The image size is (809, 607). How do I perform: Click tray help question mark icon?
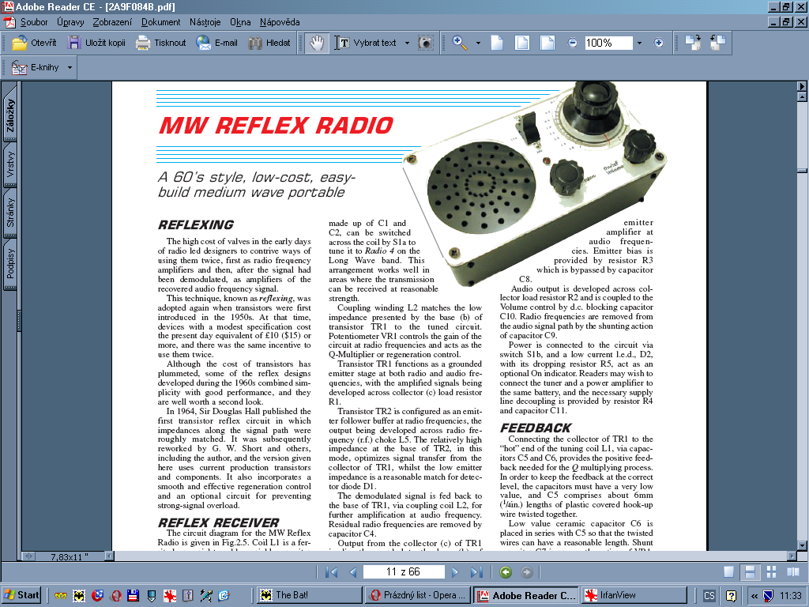coord(731,596)
